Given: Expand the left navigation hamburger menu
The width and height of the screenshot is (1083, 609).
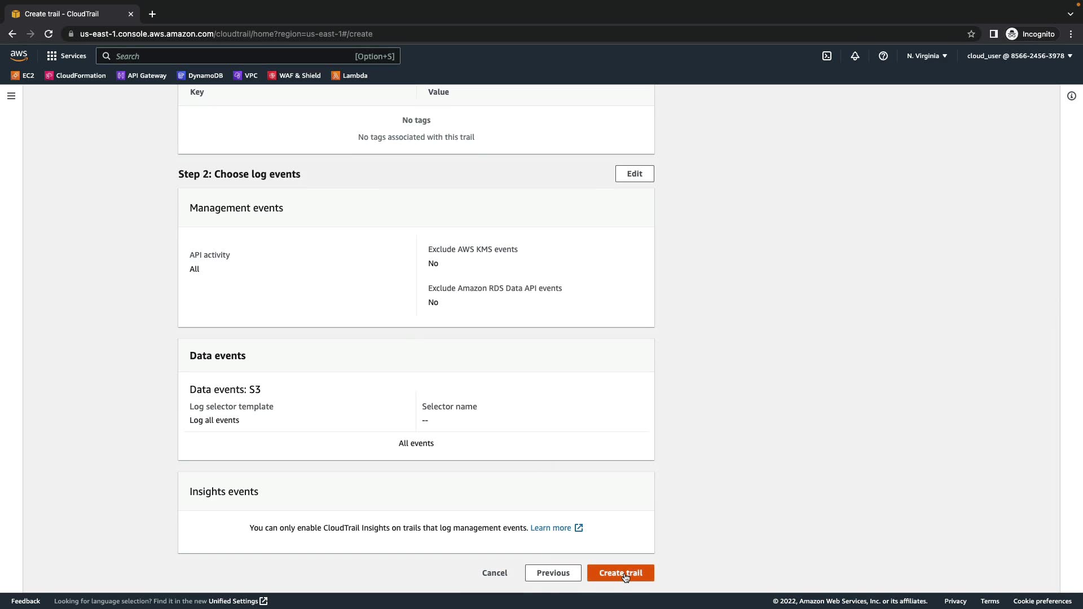Looking at the screenshot, I should tap(11, 96).
